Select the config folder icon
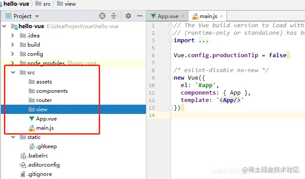The image size is (305, 179). [x=23, y=54]
